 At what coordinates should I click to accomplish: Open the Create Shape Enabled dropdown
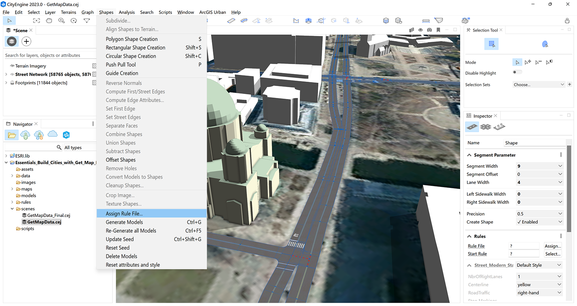pos(539,222)
